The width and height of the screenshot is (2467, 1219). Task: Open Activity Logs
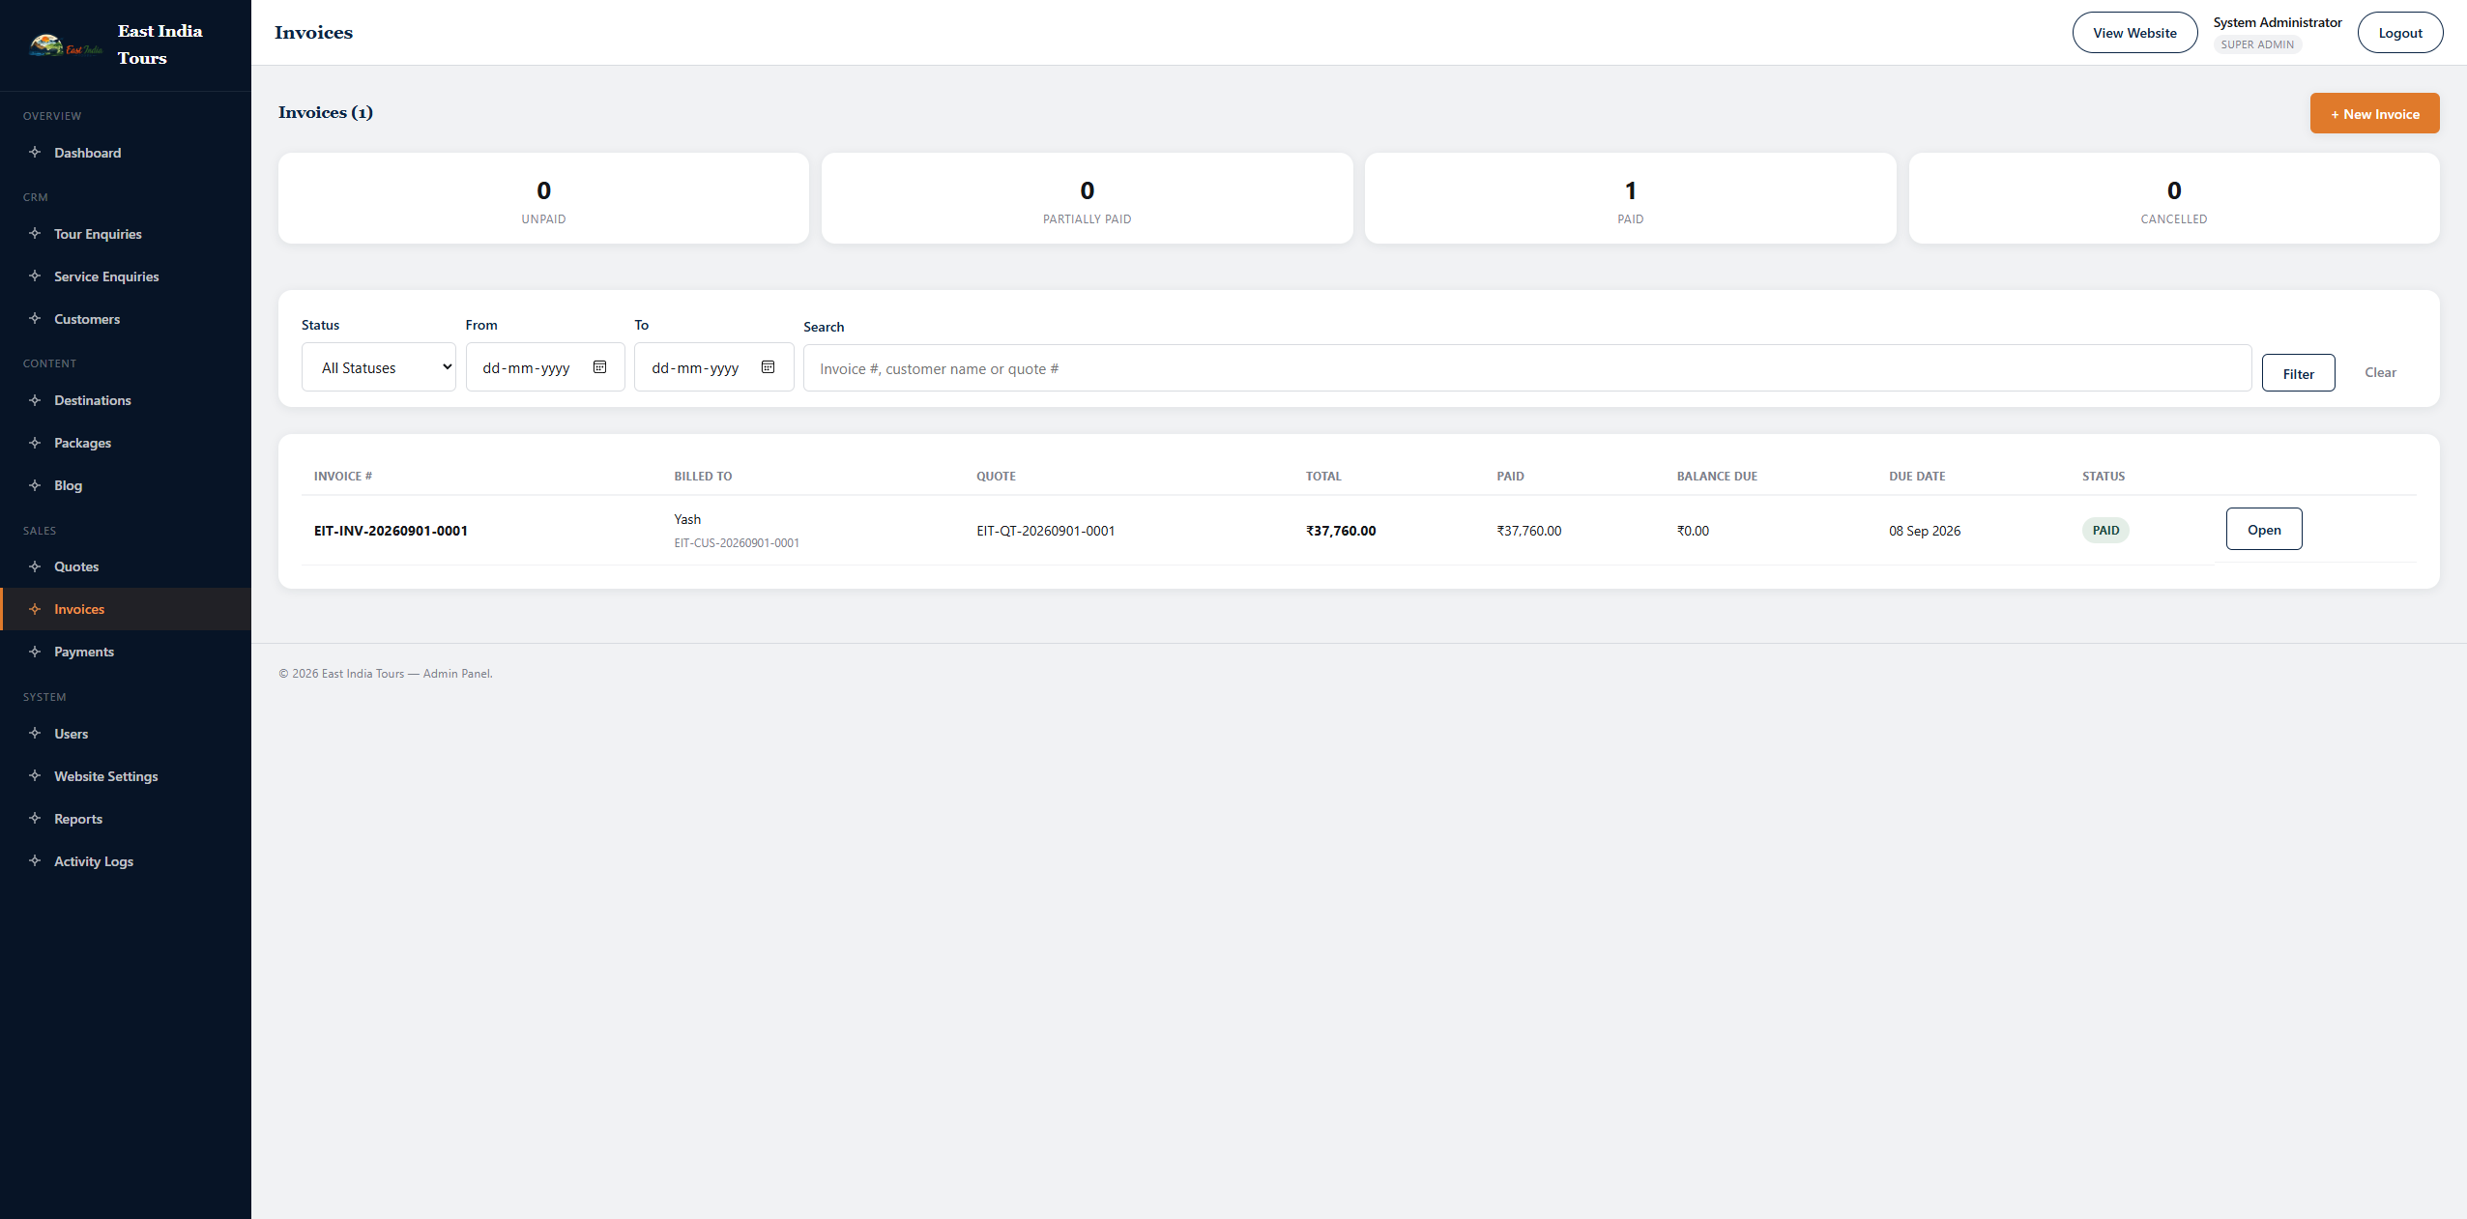pos(126,861)
